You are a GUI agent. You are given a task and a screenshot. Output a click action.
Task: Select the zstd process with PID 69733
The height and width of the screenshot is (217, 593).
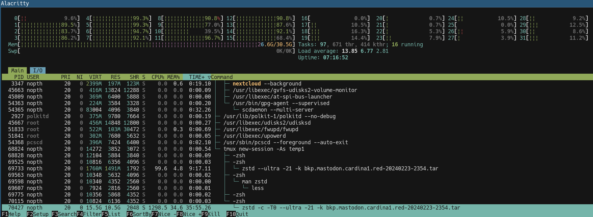coord(297,169)
